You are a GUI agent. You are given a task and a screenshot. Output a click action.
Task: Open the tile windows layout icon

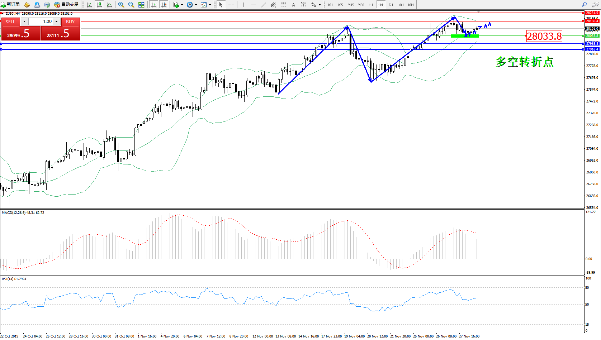(141, 5)
